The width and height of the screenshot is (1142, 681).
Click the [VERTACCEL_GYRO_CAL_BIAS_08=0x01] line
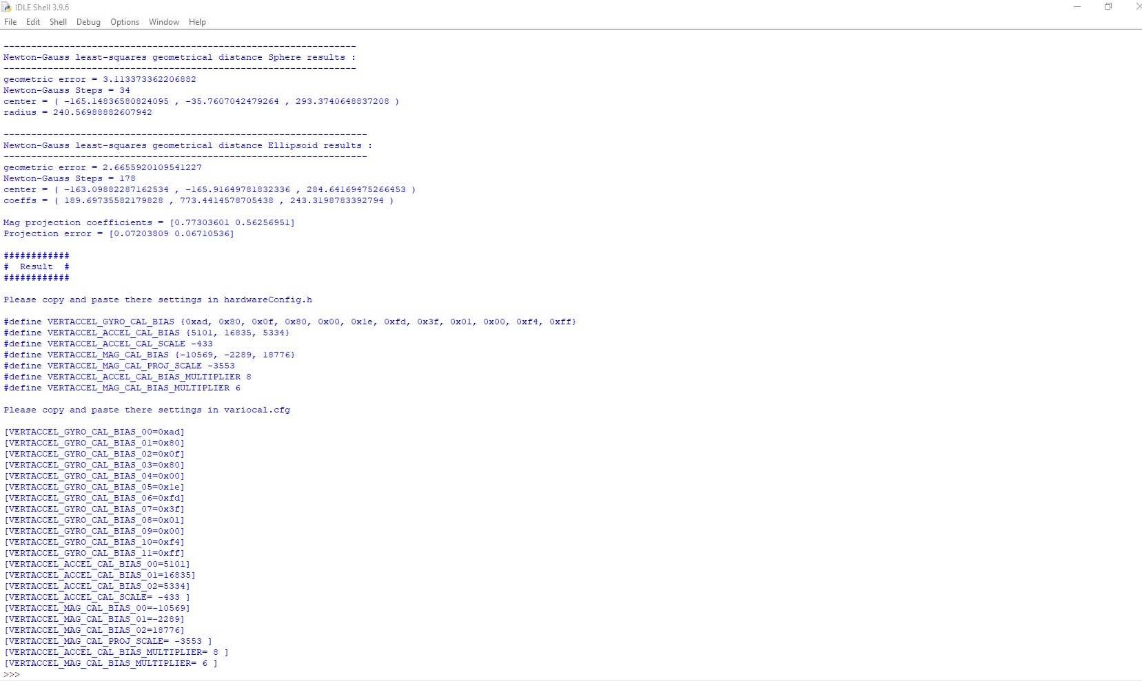click(94, 520)
